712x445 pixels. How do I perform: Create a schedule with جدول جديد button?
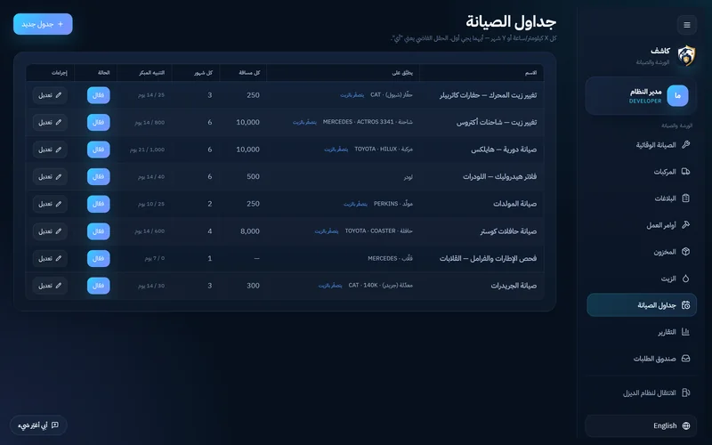pos(43,24)
